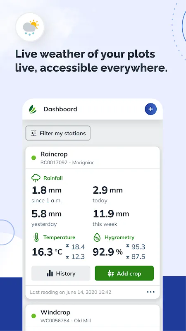Open the History button

click(61, 273)
